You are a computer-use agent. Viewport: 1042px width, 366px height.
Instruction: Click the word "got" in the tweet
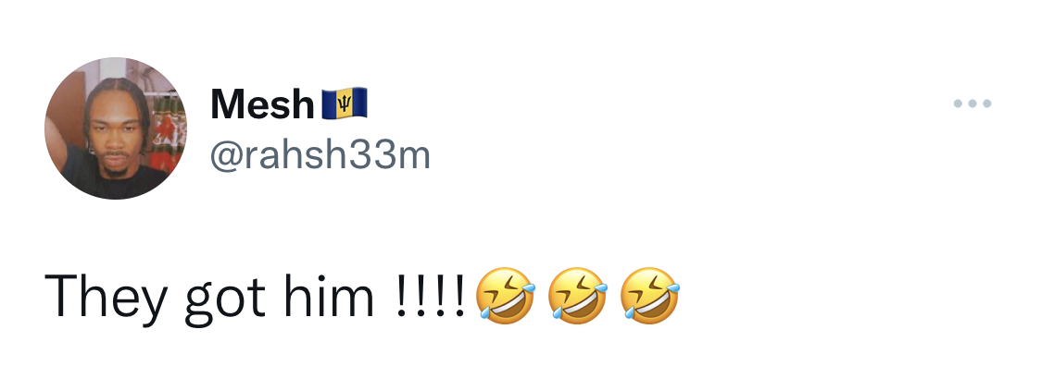225,299
